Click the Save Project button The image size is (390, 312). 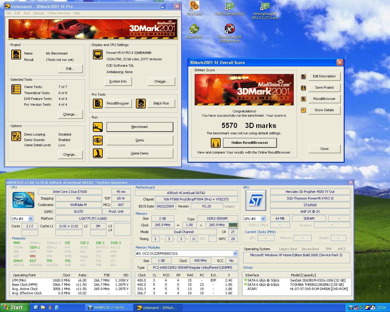coord(324,87)
